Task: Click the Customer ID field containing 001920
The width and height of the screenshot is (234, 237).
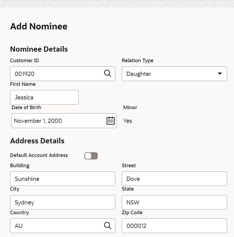Action: (56, 74)
